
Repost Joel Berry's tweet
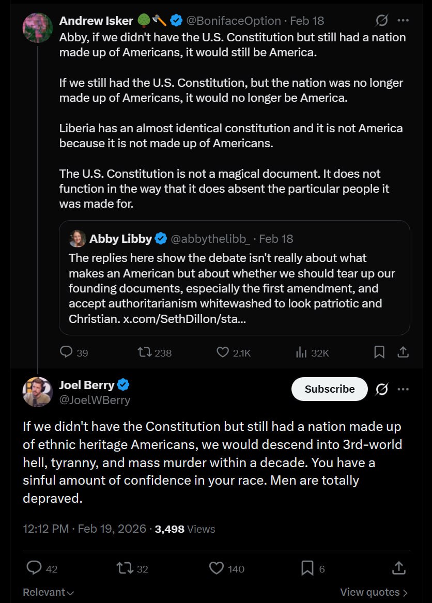[125, 568]
